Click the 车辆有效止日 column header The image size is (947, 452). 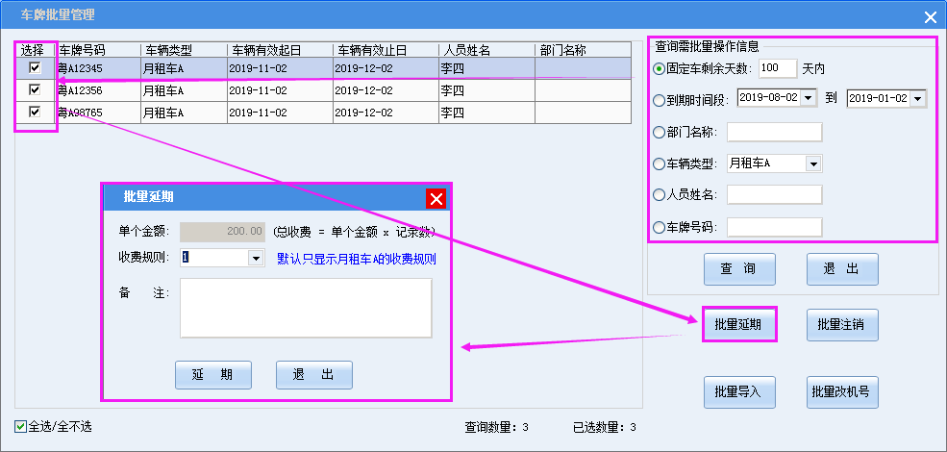click(x=386, y=50)
